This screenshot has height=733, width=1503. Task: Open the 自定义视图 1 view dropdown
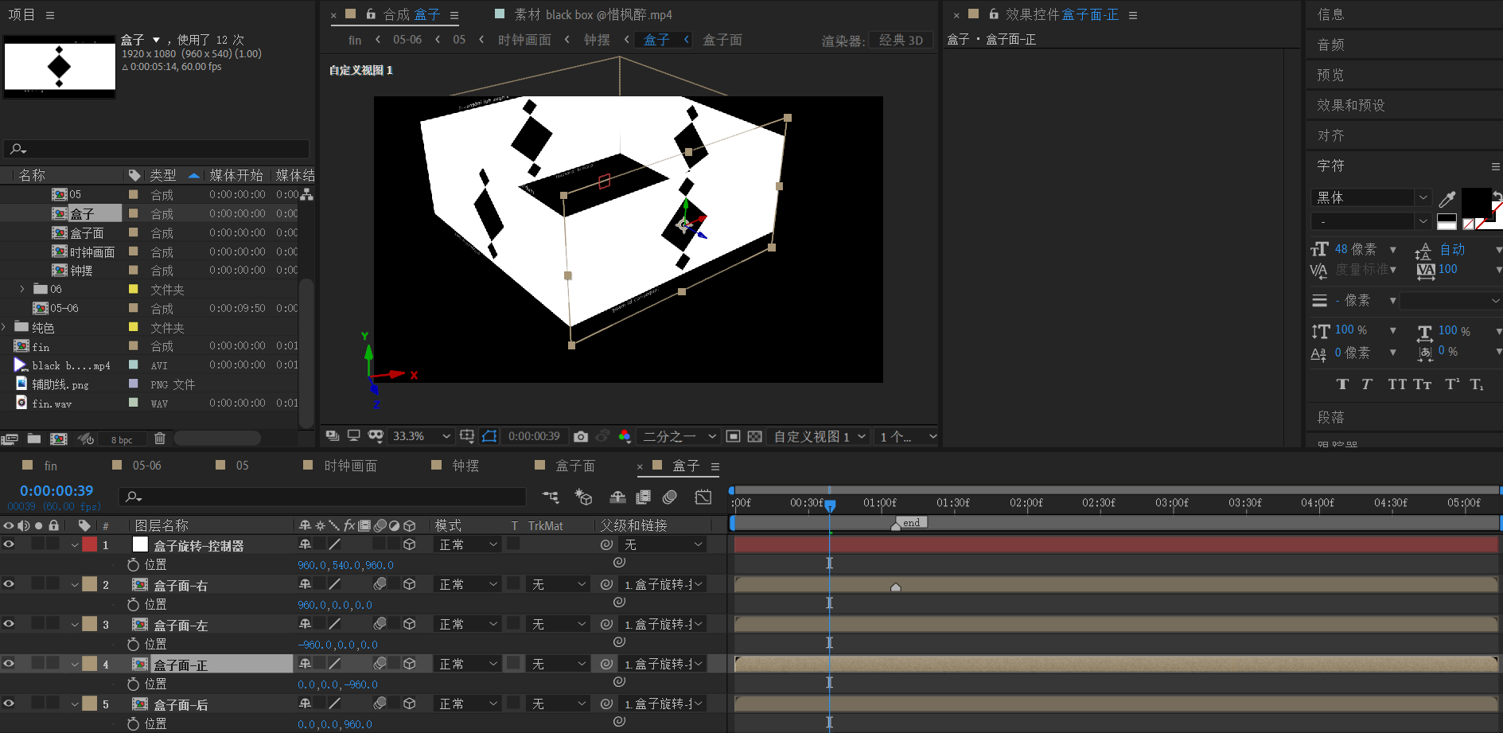(820, 436)
